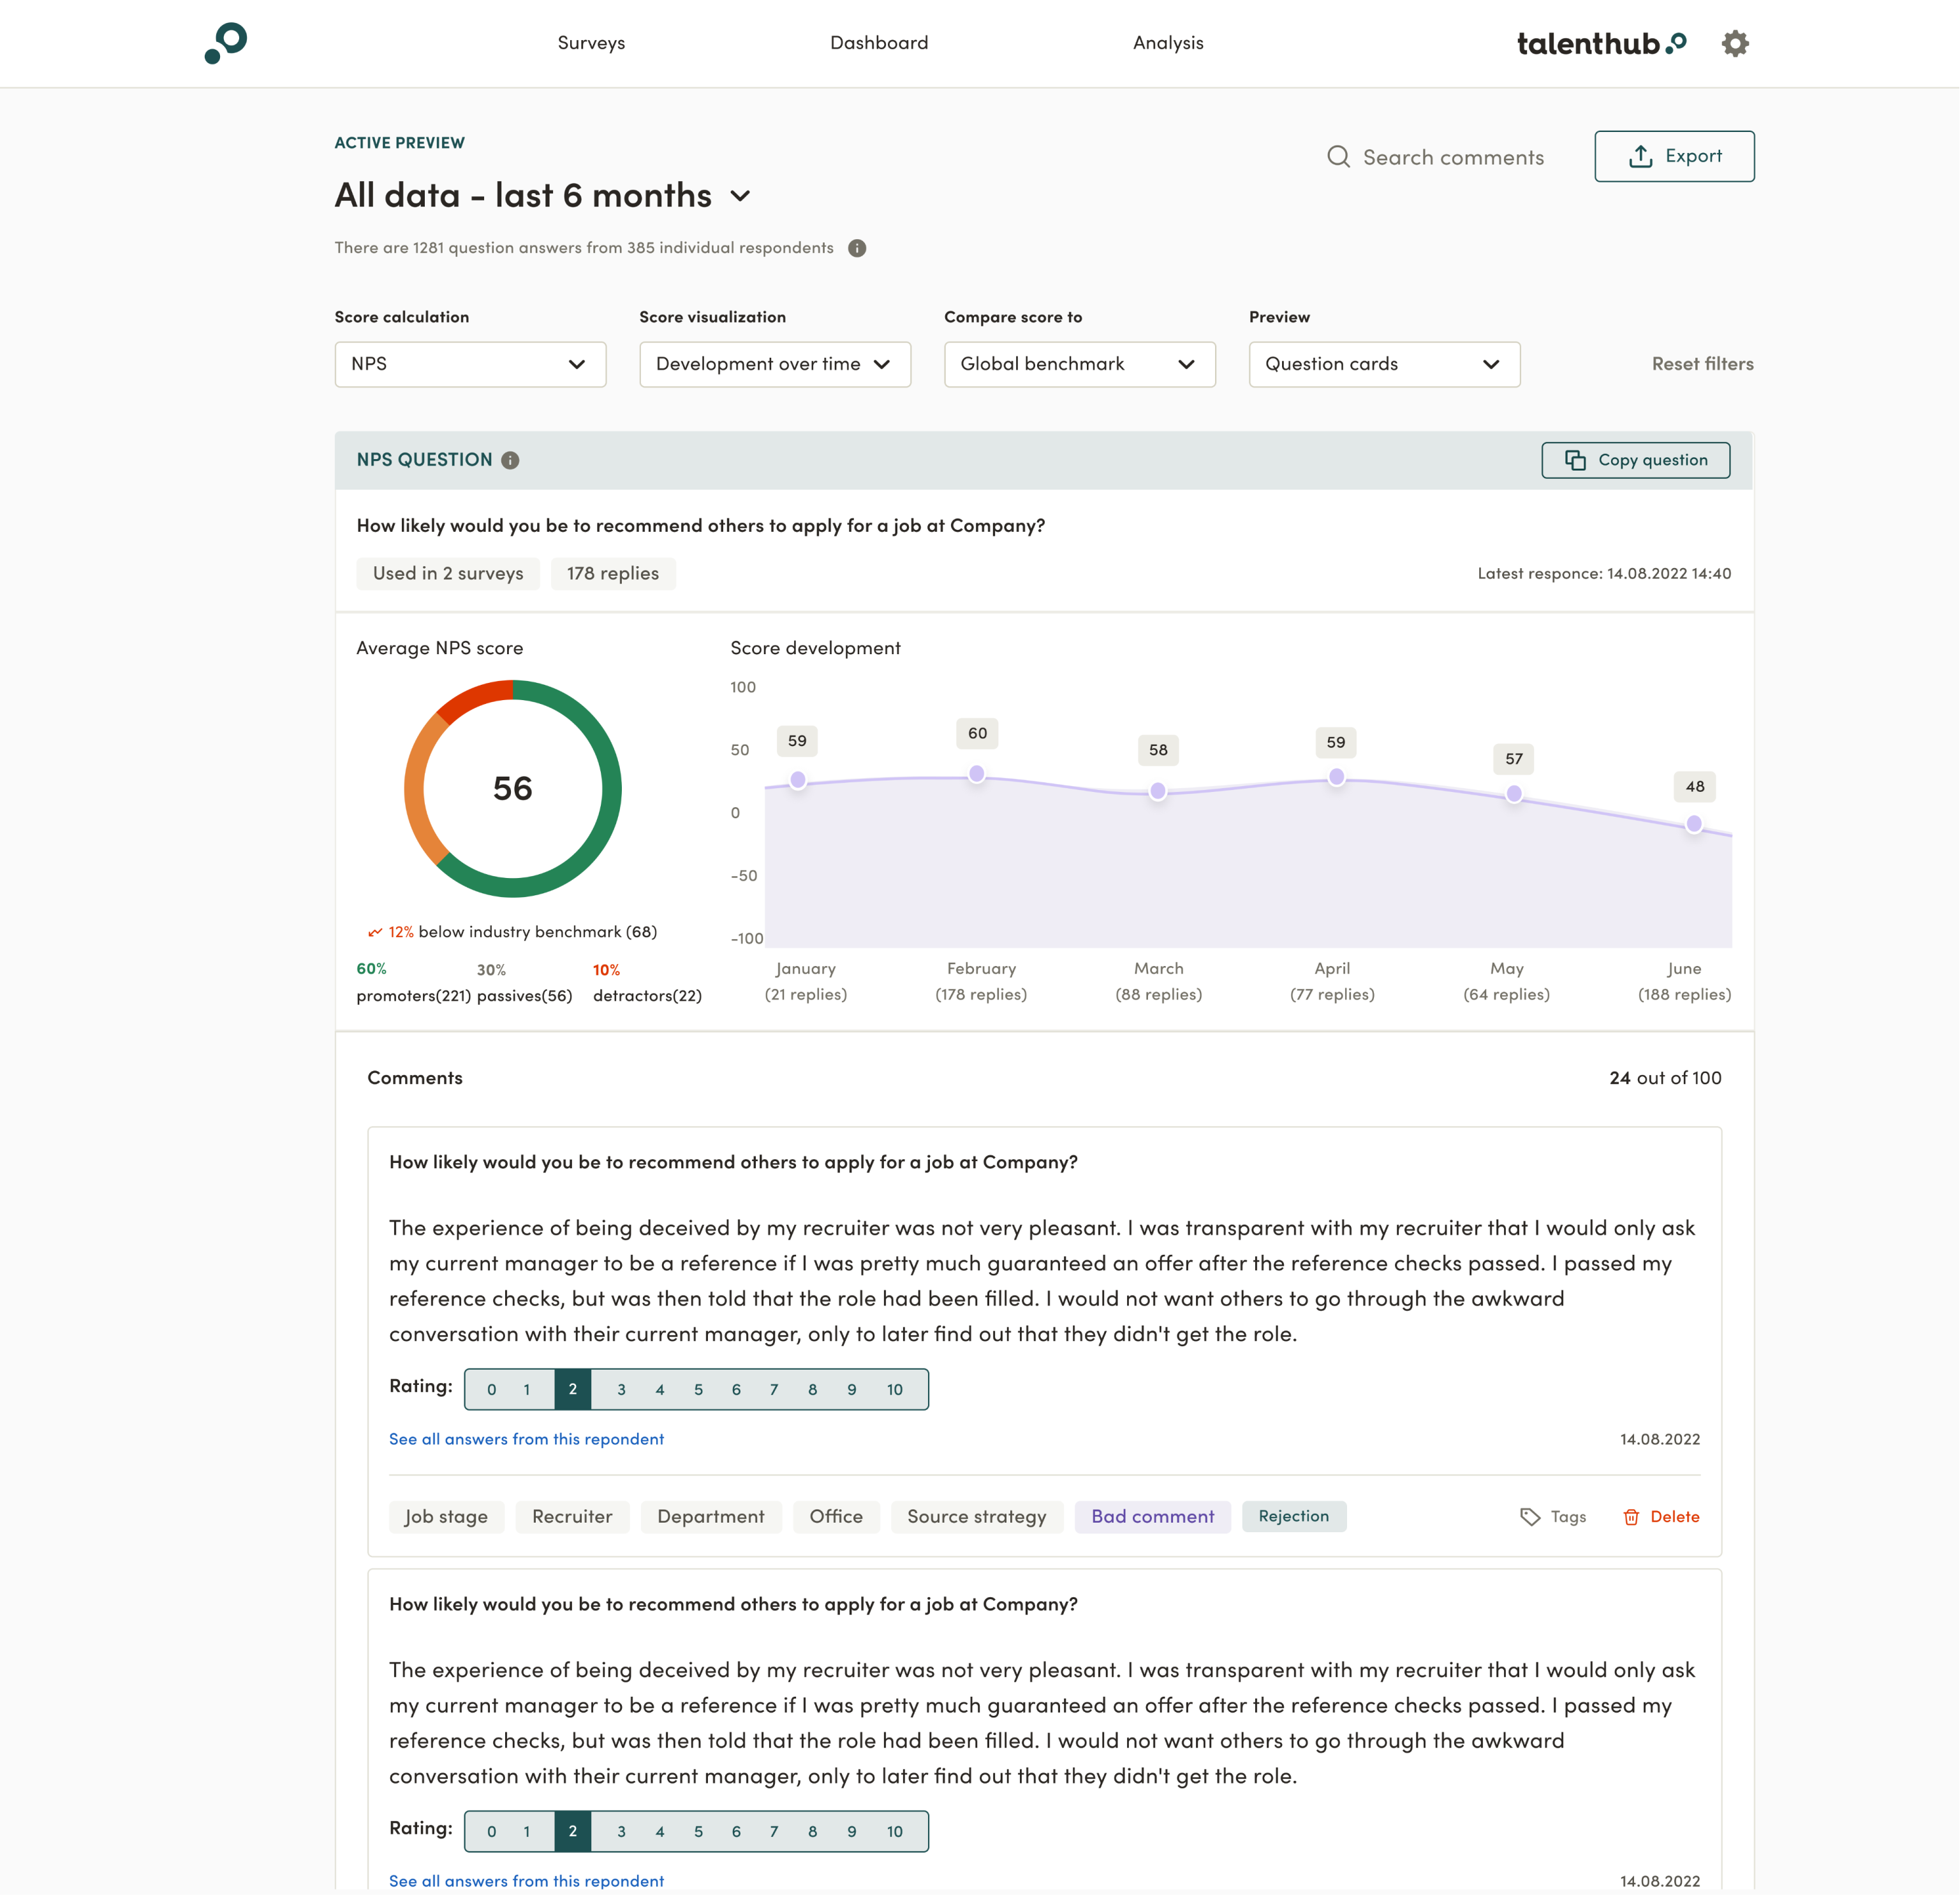Open See all answers from this respondent
Viewport: 1960px width, 1895px height.
(x=526, y=1439)
